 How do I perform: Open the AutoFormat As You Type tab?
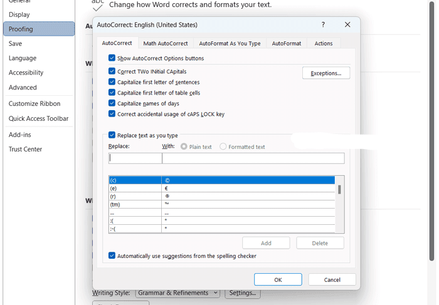click(230, 43)
